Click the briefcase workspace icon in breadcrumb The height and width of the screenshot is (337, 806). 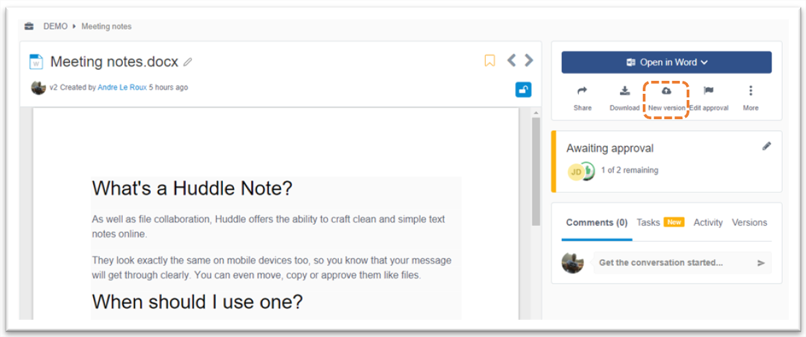click(x=29, y=26)
